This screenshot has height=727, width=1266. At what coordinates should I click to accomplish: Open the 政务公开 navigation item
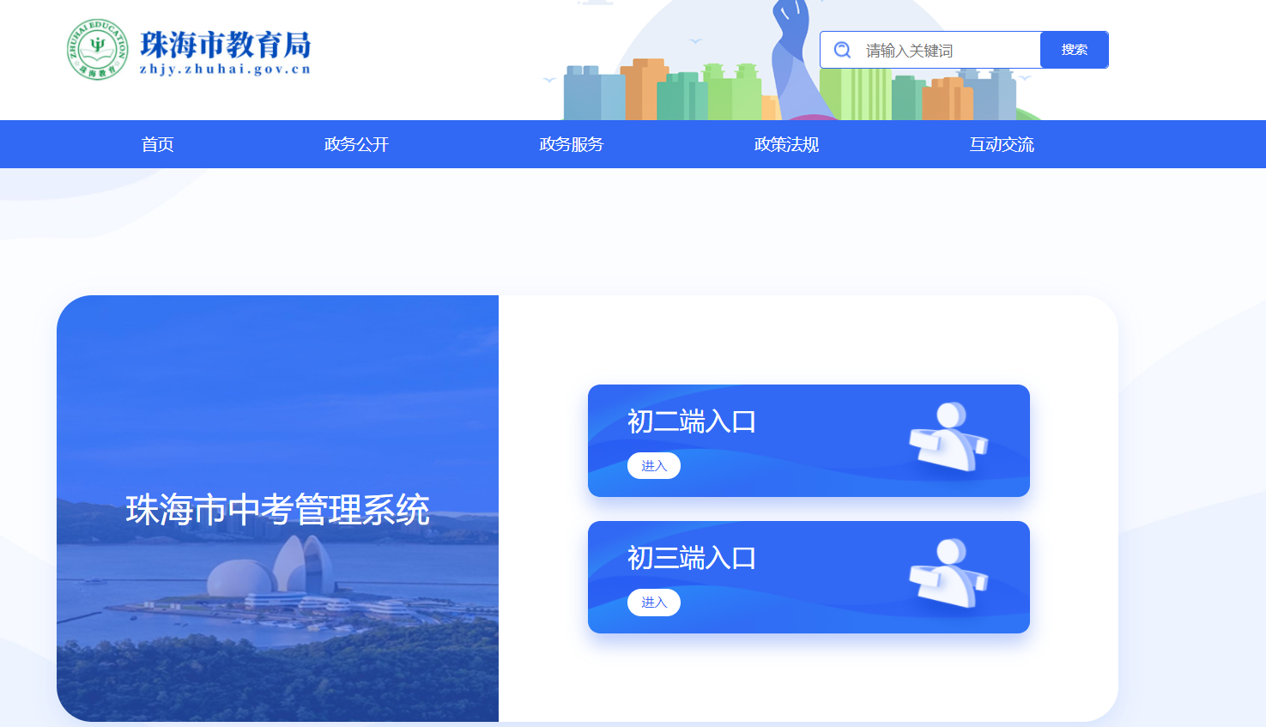point(356,144)
